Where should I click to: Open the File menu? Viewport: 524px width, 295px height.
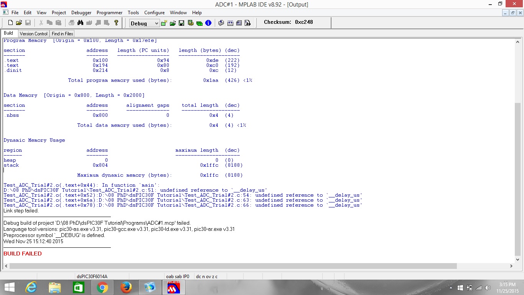15,13
